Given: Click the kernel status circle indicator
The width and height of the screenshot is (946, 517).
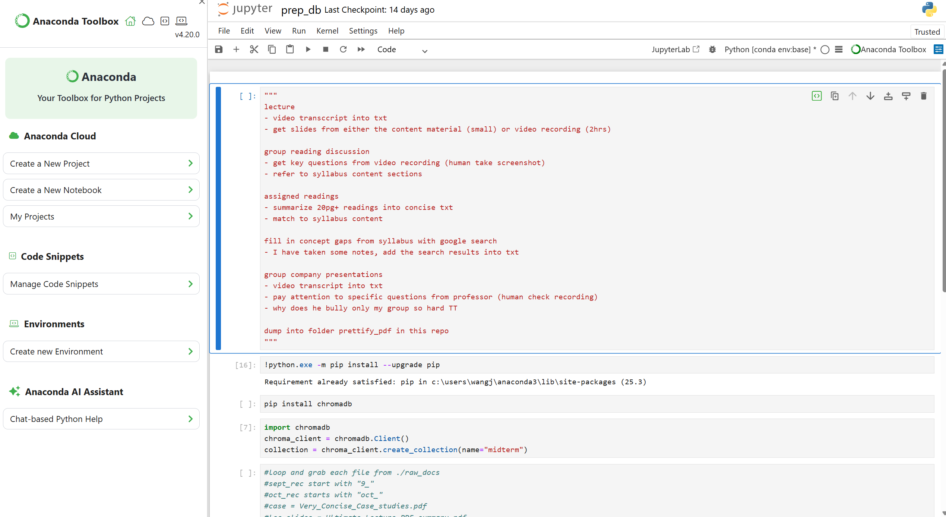Looking at the screenshot, I should (x=825, y=50).
